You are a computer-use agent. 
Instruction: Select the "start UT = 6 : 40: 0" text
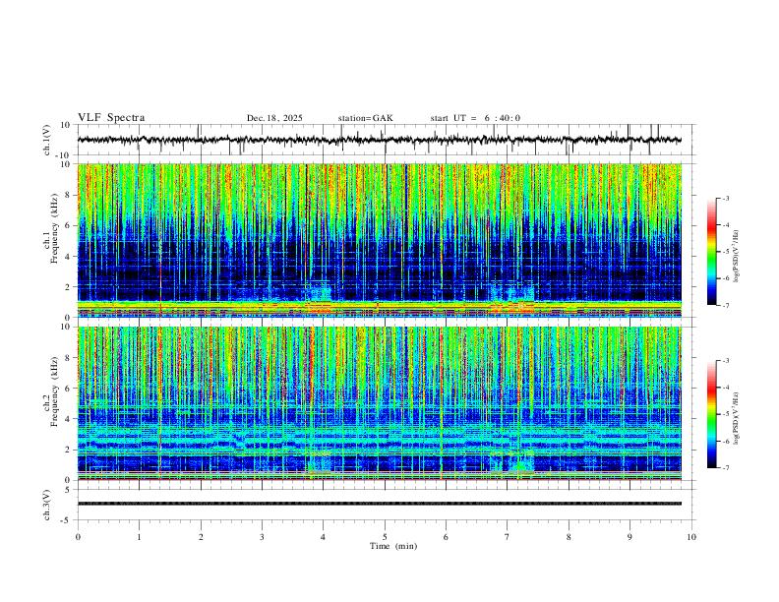click(475, 118)
